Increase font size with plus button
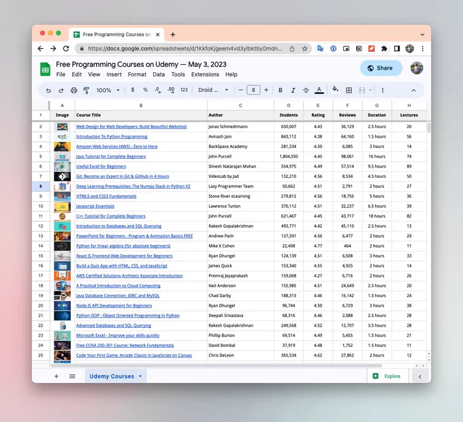This screenshot has height=422, width=463. tap(266, 90)
